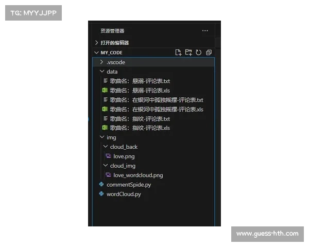Click the image icon beside love.png

point(108,156)
